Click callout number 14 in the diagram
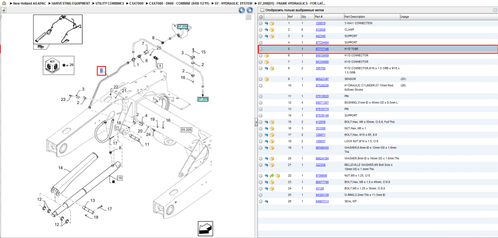The height and width of the screenshot is (238, 498). tap(61, 167)
